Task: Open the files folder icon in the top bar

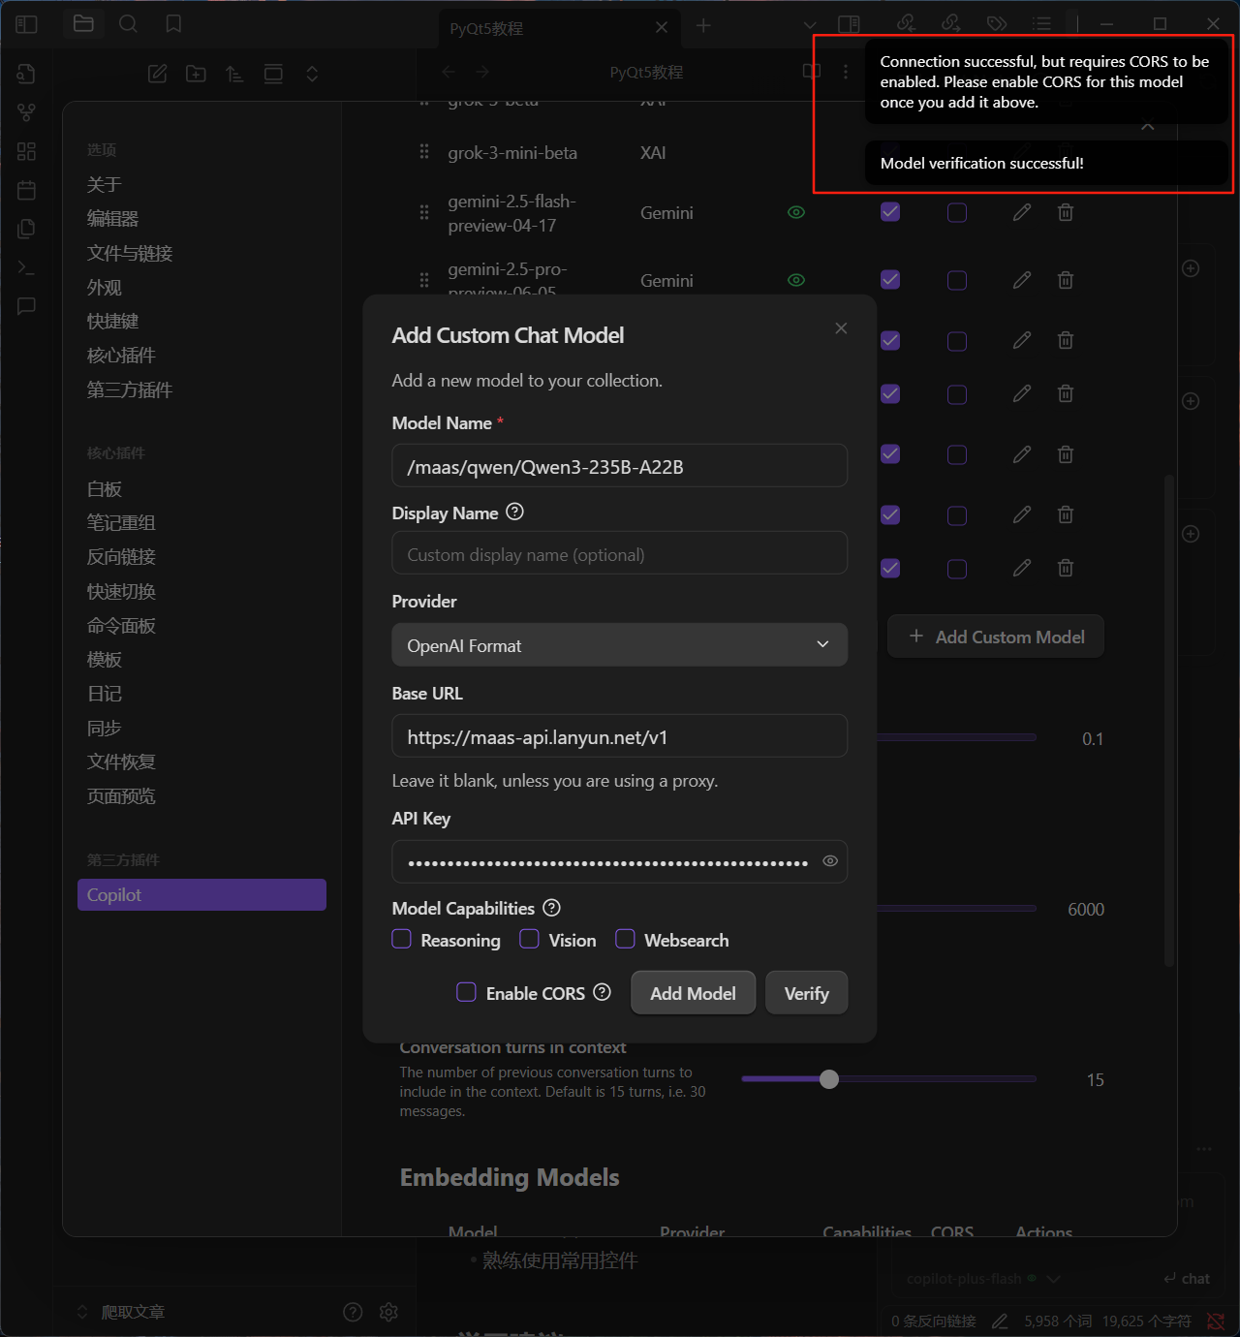Action: [x=83, y=24]
